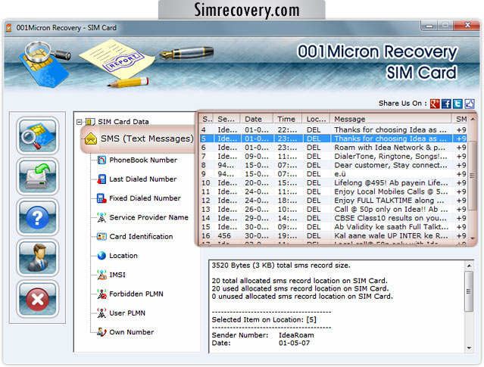
Task: Click the Card Identification card icon
Action: coord(101,237)
